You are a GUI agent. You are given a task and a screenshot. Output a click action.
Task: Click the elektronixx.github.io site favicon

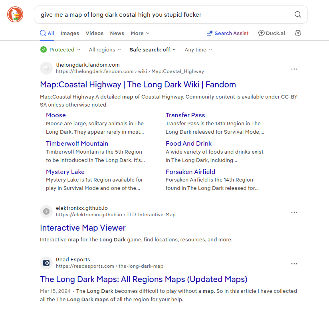tap(46, 211)
